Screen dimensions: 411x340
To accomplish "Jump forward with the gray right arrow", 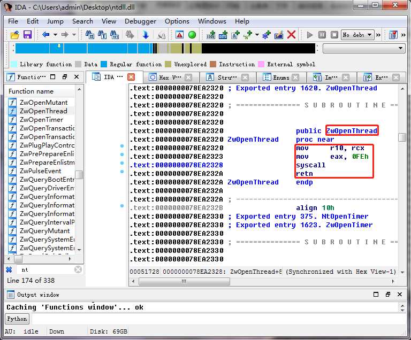I will pyautogui.click(x=64, y=34).
